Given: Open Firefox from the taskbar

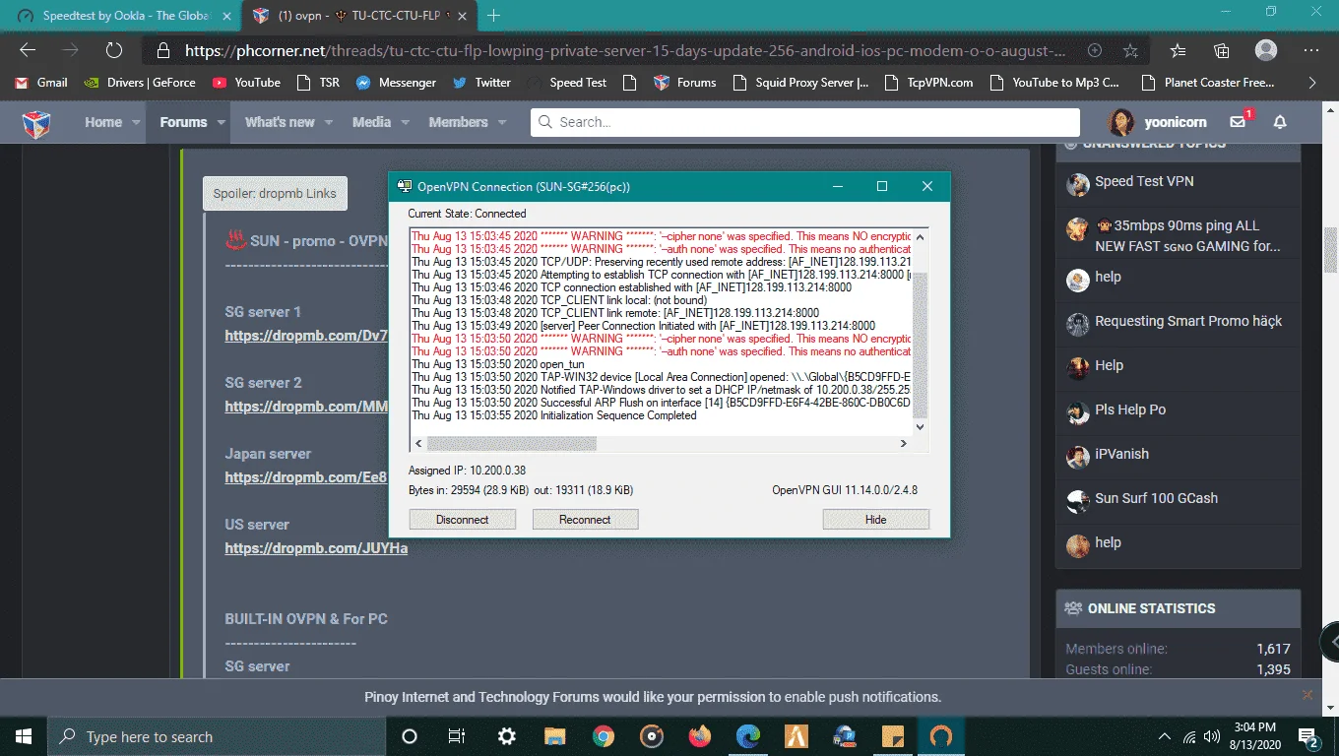Looking at the screenshot, I should pyautogui.click(x=700, y=736).
